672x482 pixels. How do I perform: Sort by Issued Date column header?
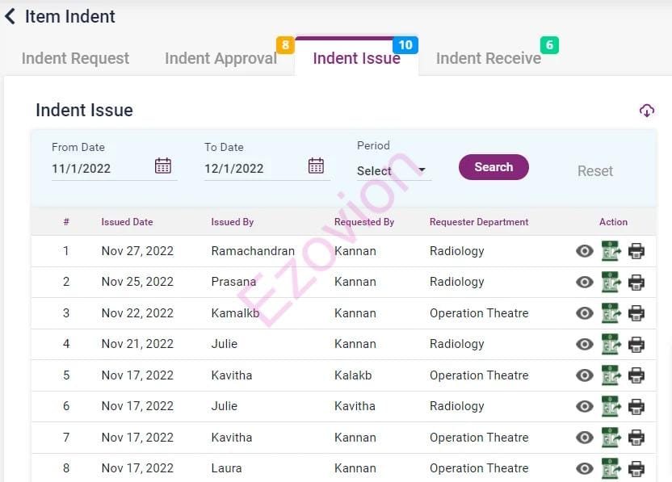[127, 222]
